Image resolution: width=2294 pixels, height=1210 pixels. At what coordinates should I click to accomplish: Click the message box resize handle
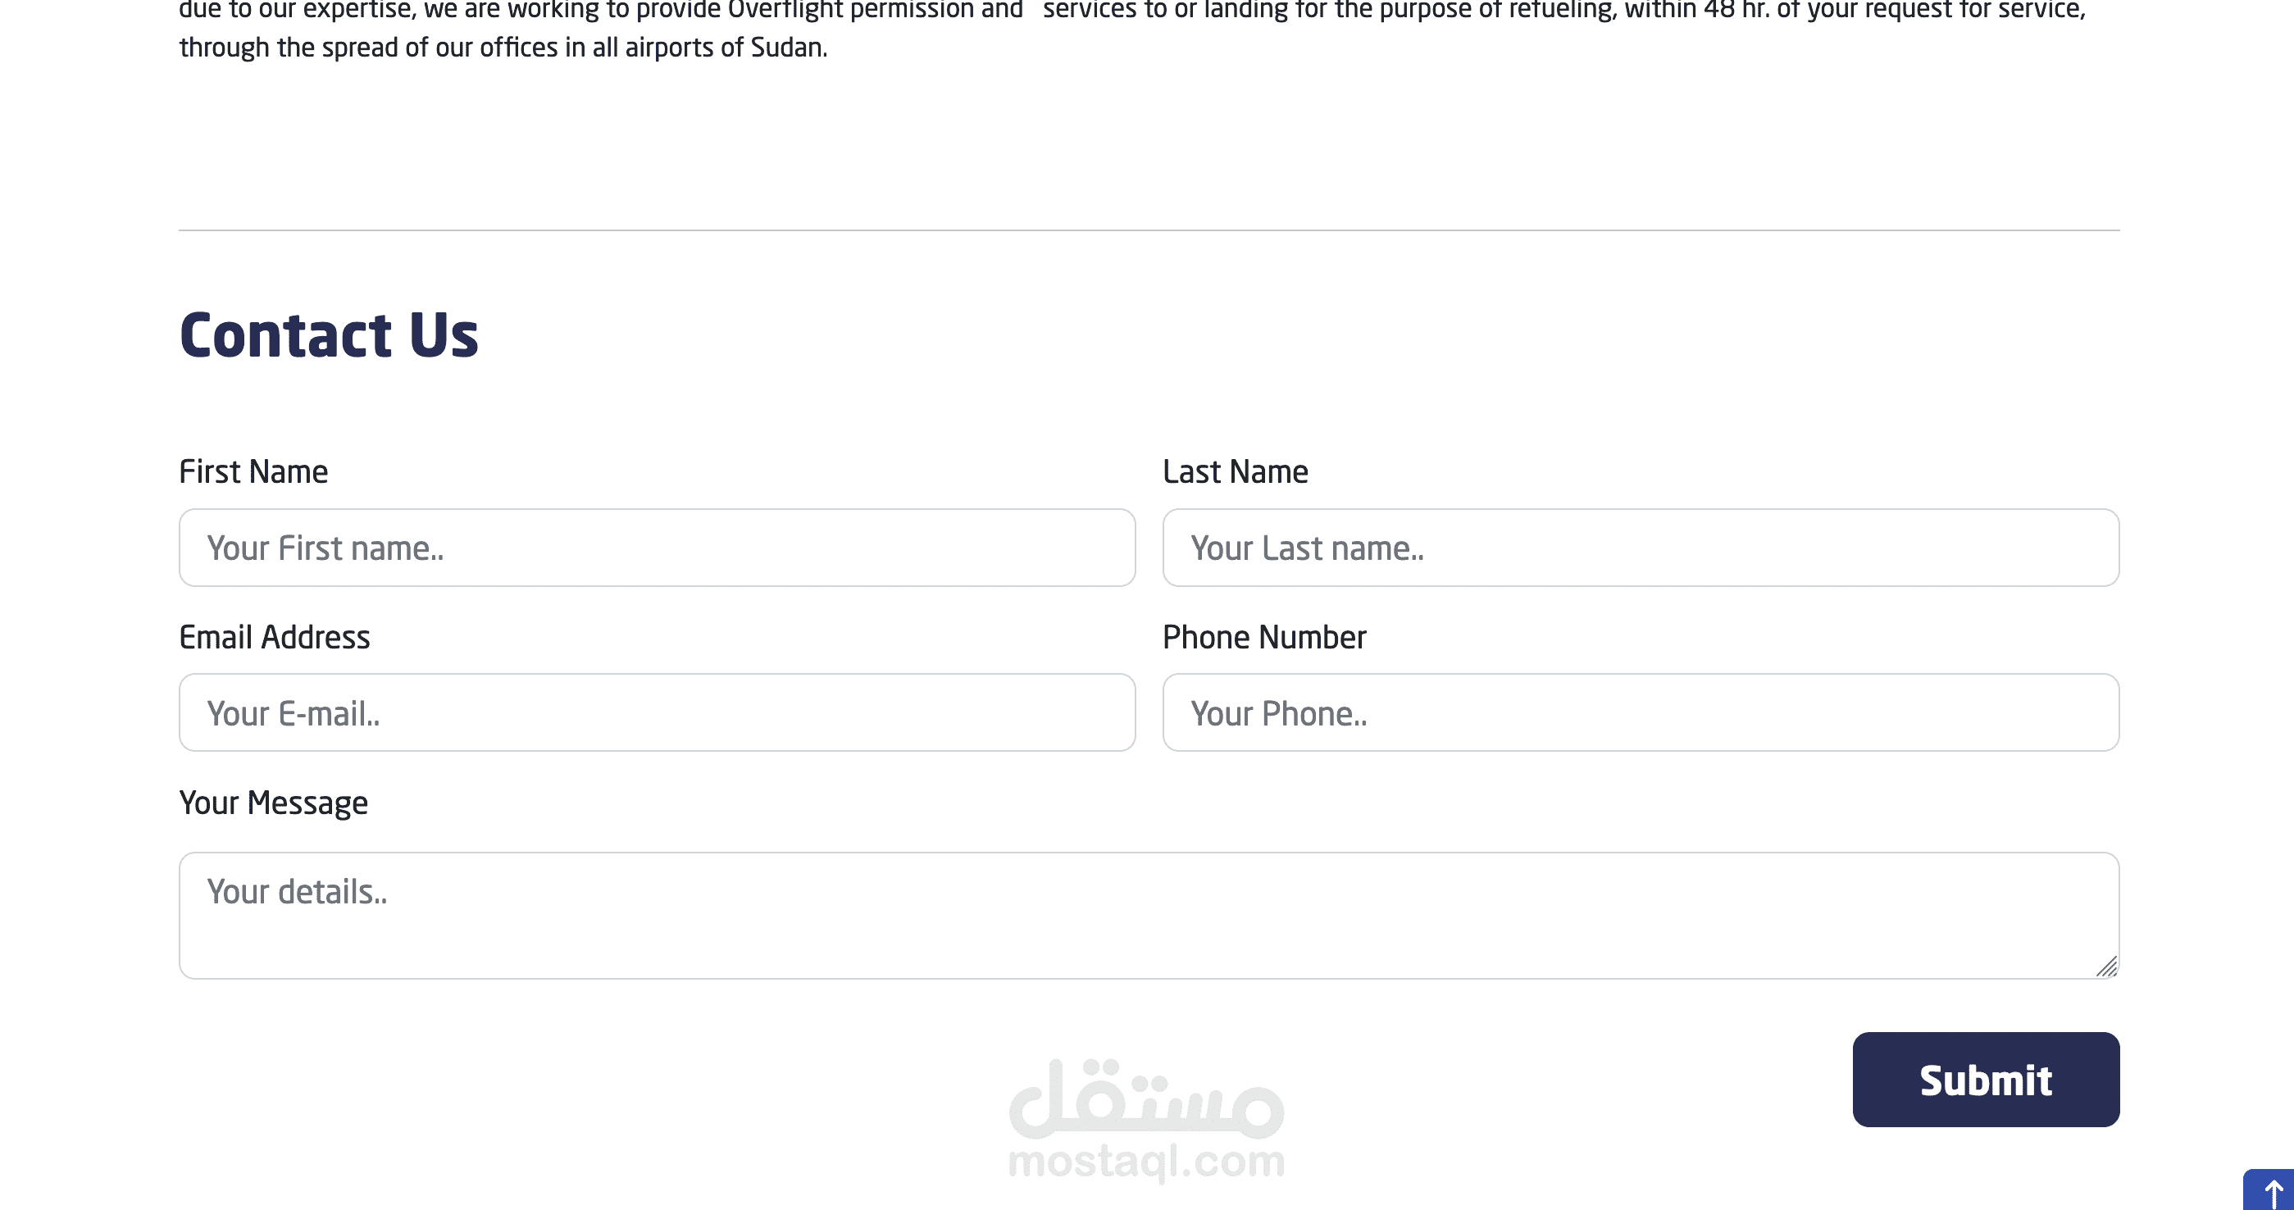2106,966
